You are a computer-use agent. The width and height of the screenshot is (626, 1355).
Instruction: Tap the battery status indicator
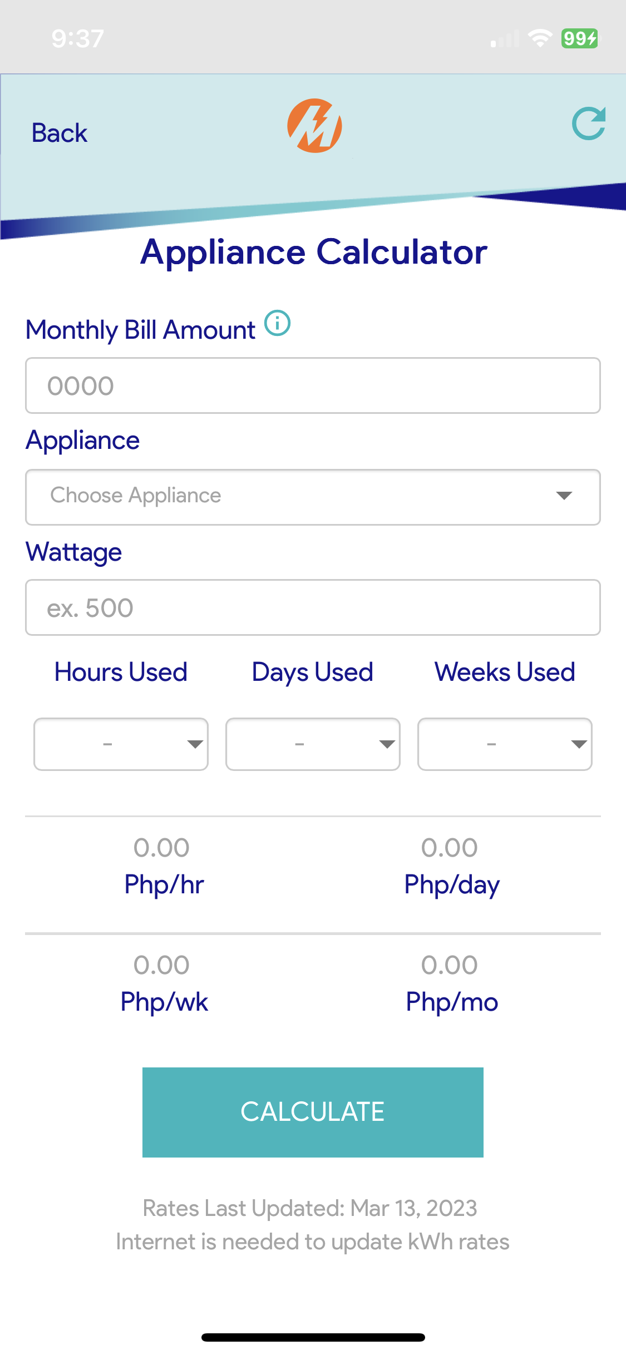(x=579, y=38)
